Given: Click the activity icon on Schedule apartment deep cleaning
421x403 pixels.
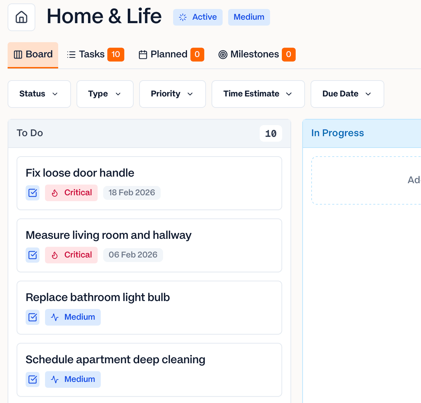Looking at the screenshot, I should tap(54, 379).
